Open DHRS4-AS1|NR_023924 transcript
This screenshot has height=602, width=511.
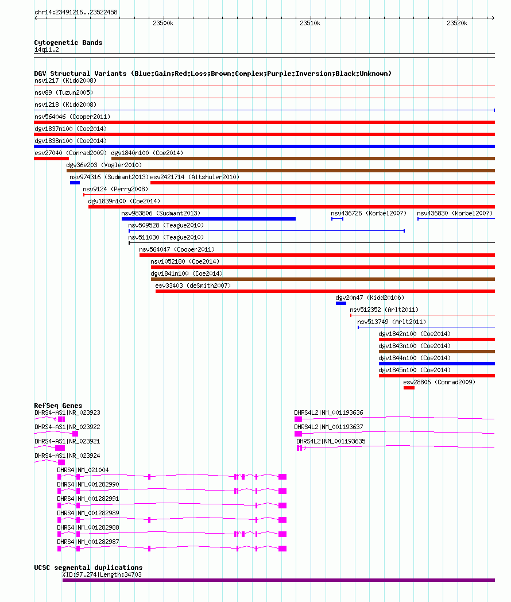[x=68, y=456]
